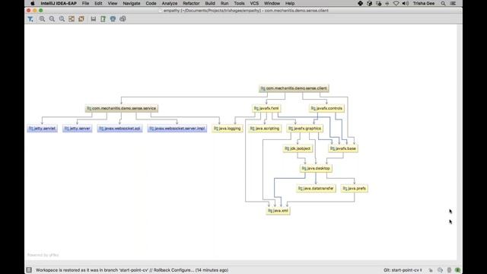The image size is (487, 274).
Task: Click the Trisha Gee user menu
Action: pos(424,3)
